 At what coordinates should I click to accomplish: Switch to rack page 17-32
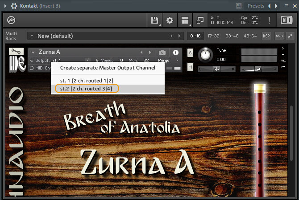point(213,36)
